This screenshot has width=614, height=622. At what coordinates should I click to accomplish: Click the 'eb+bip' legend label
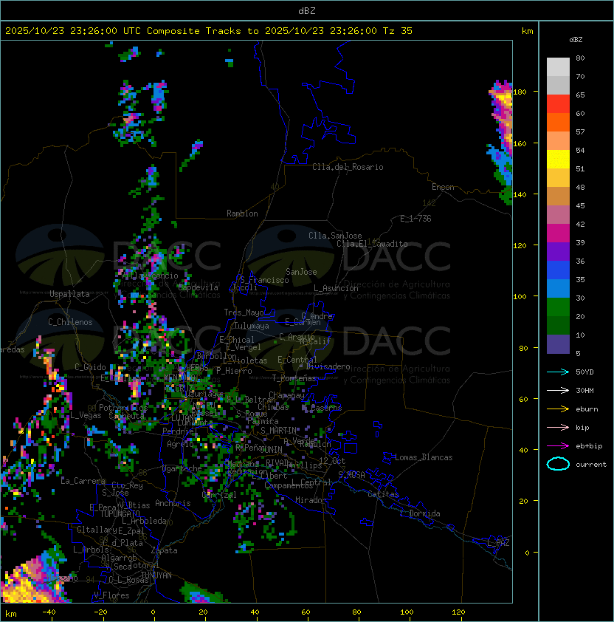(589, 446)
